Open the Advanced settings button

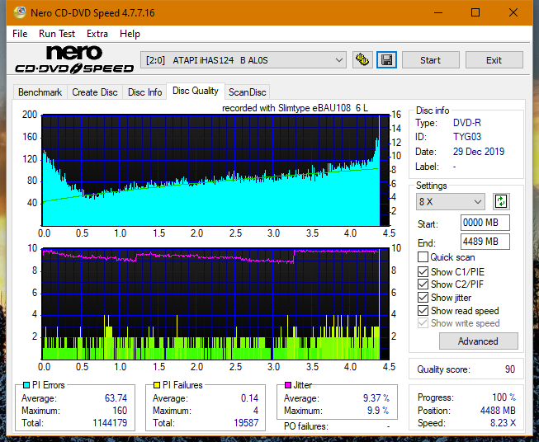[478, 341]
